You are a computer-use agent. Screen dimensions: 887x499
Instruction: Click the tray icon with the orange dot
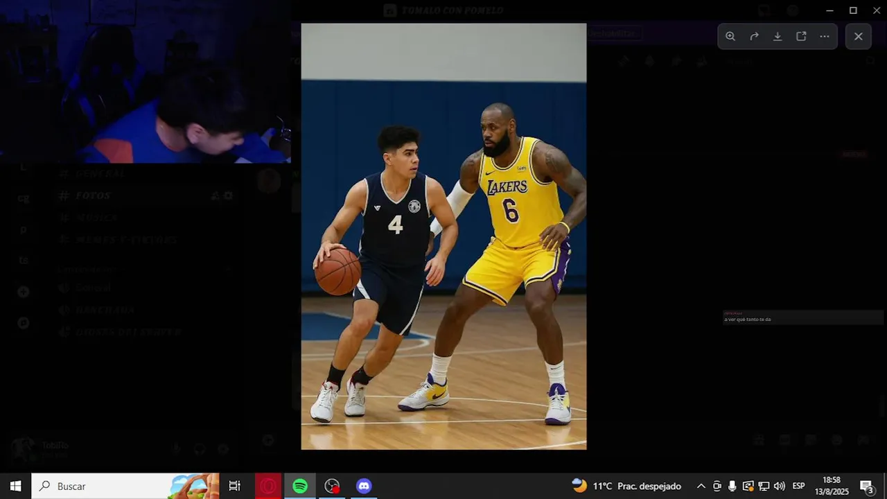tap(748, 486)
